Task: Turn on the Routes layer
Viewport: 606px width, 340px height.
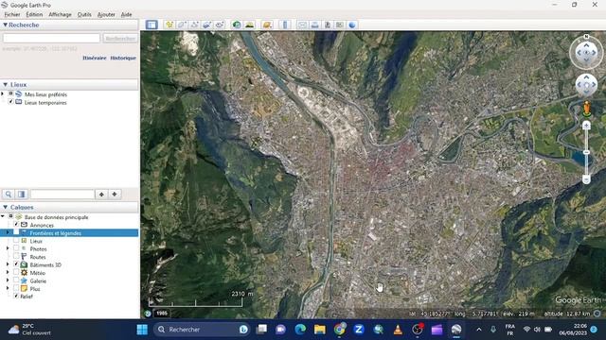Action: click(16, 256)
